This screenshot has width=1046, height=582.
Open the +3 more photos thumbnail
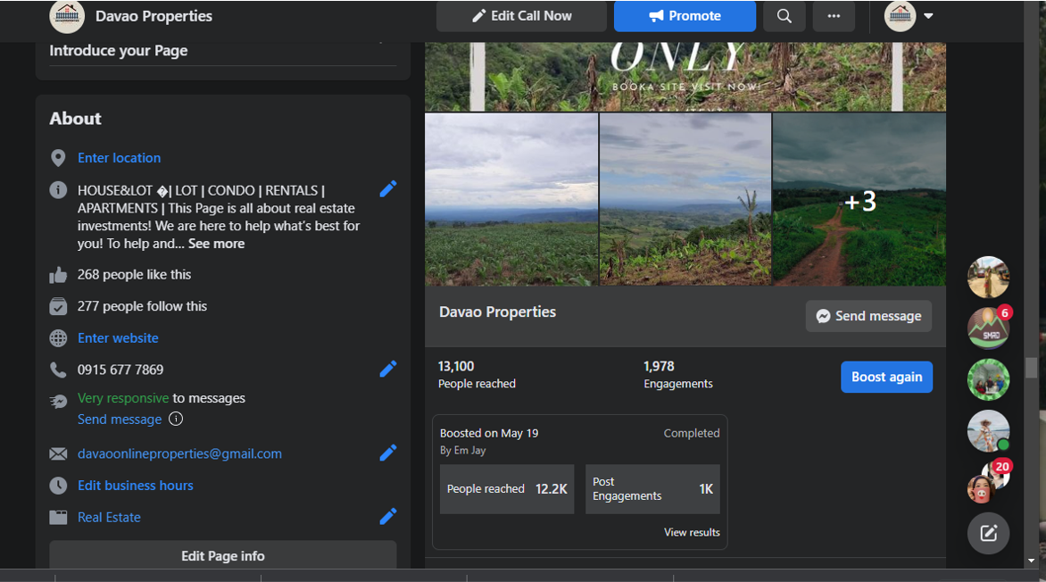859,200
